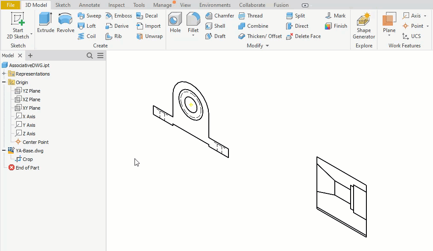Image resolution: width=433 pixels, height=251 pixels.
Task: Select the Crop node
Action: click(24, 159)
